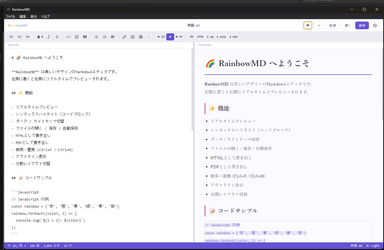
Task: Toggle bold formatting in the editor toolbar
Action: pyautogui.click(x=41, y=37)
